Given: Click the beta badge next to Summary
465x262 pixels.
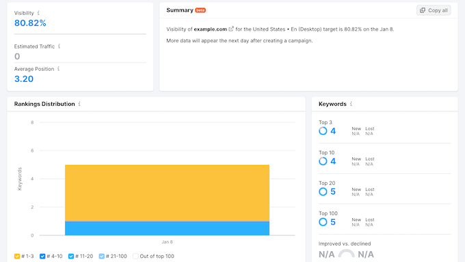Looking at the screenshot, I should coord(200,10).
